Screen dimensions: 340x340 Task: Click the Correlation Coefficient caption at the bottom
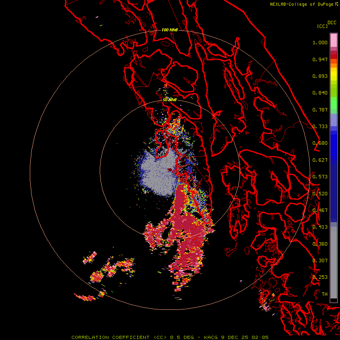pyautogui.click(x=170, y=337)
